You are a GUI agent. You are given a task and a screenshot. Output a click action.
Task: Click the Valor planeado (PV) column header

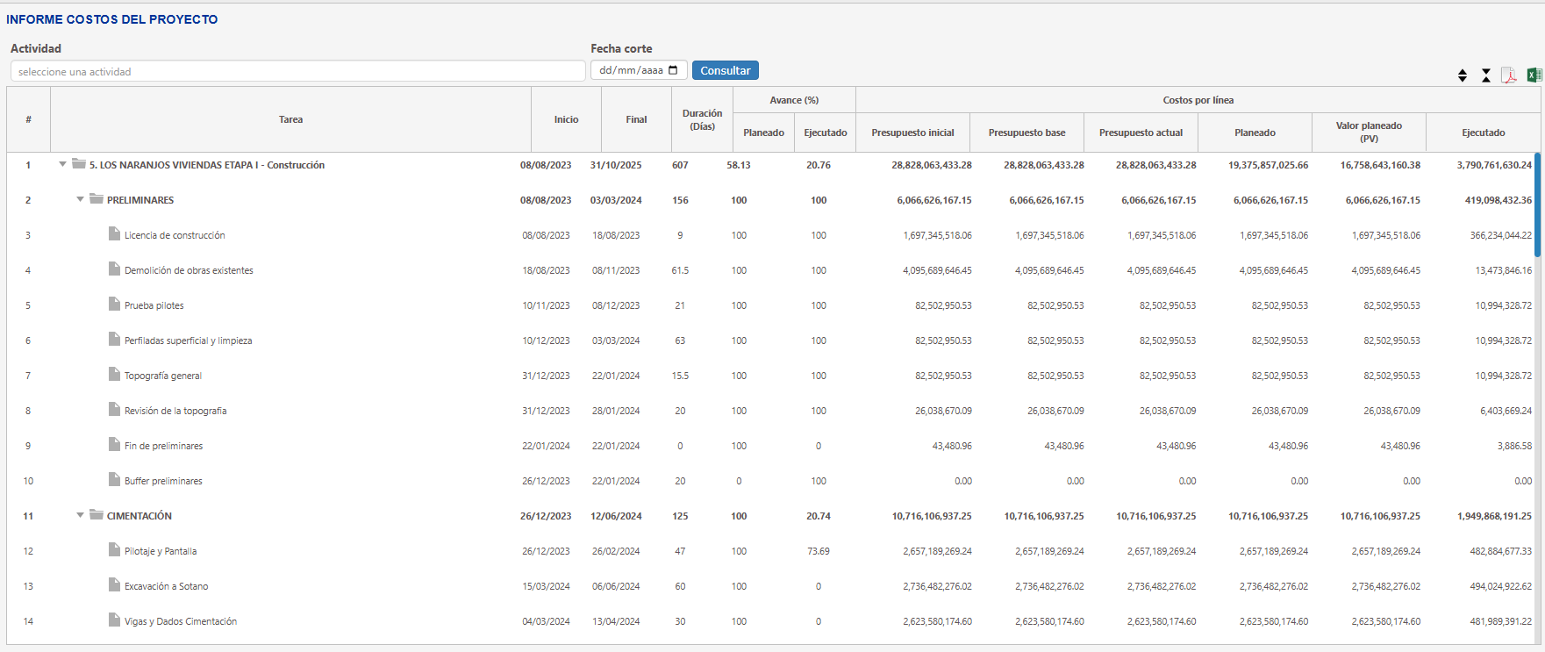1370,133
